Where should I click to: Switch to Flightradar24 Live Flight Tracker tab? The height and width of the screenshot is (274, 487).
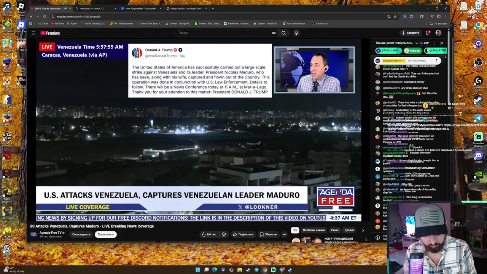coord(186,8)
